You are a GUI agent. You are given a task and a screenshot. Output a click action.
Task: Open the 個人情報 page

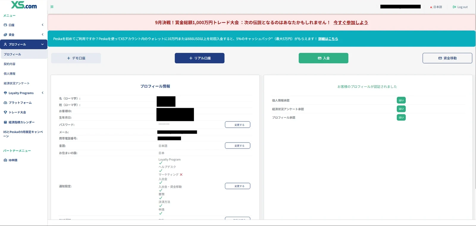[10, 74]
